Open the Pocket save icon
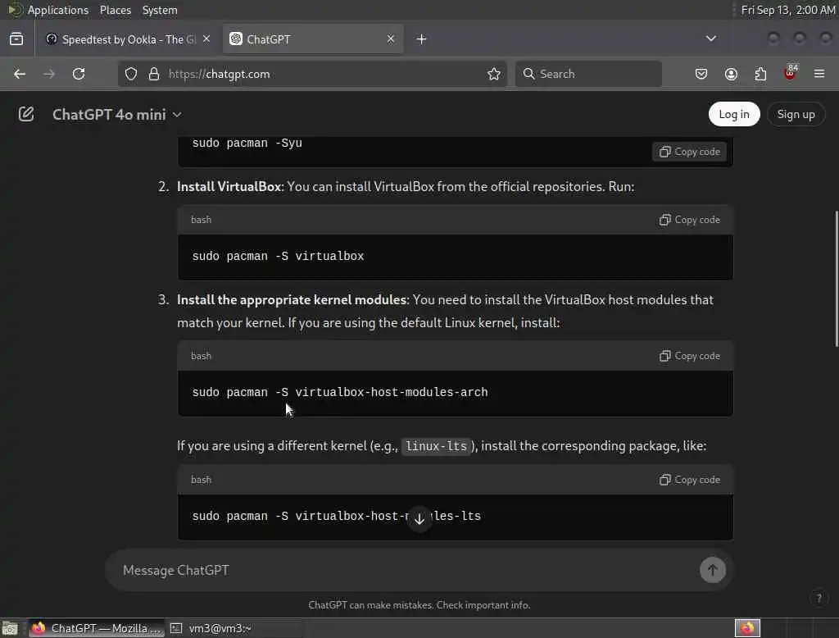 701,74
